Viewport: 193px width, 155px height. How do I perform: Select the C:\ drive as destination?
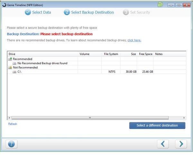(96, 72)
